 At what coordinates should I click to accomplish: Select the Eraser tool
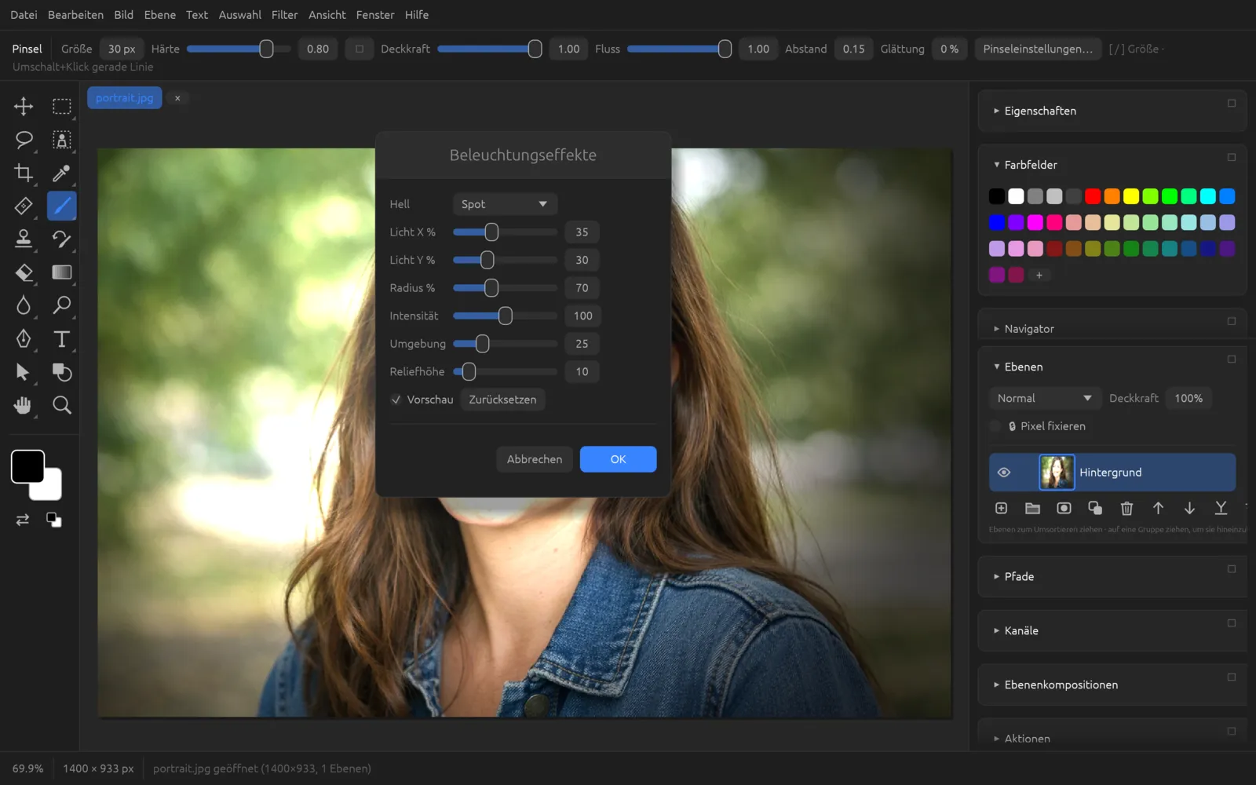point(24,272)
